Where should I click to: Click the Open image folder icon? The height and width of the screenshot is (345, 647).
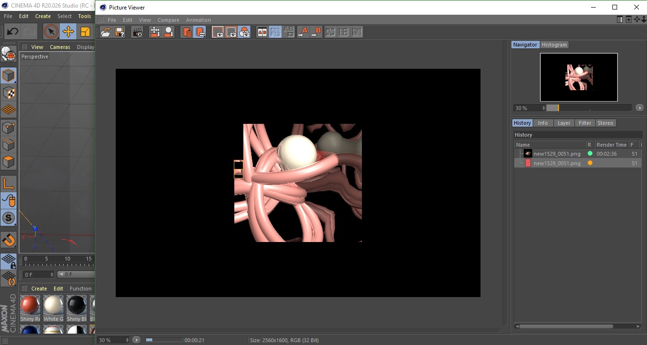pyautogui.click(x=106, y=32)
